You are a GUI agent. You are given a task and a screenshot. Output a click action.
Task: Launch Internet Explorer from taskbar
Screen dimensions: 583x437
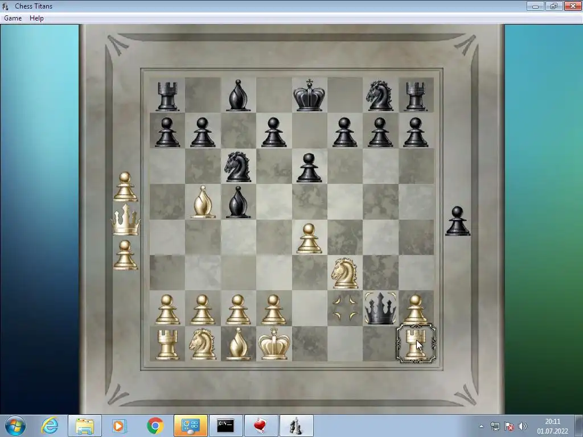coord(50,426)
